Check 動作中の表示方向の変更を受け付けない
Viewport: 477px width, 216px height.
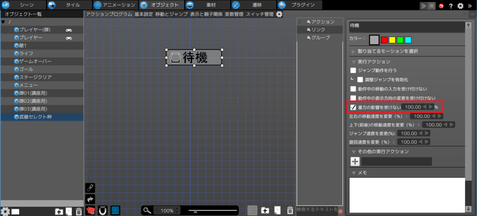coord(353,98)
